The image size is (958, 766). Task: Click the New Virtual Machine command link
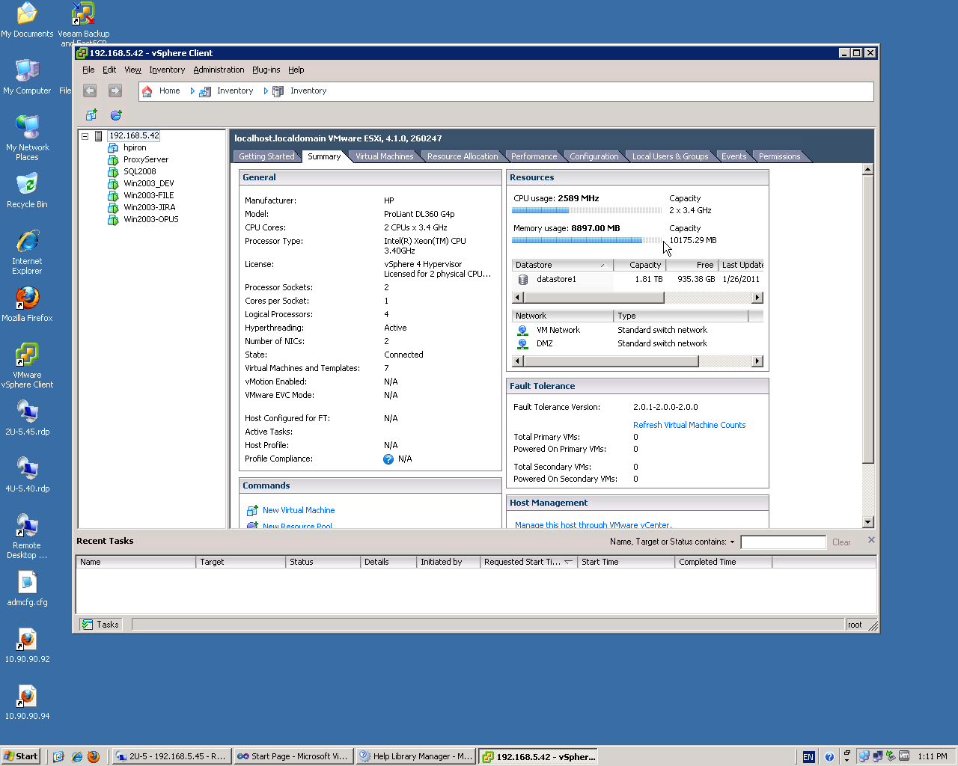[x=299, y=510]
